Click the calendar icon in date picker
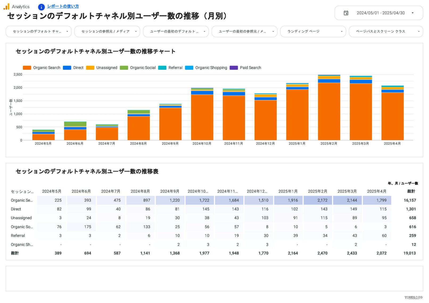The image size is (429, 303). [x=346, y=13]
